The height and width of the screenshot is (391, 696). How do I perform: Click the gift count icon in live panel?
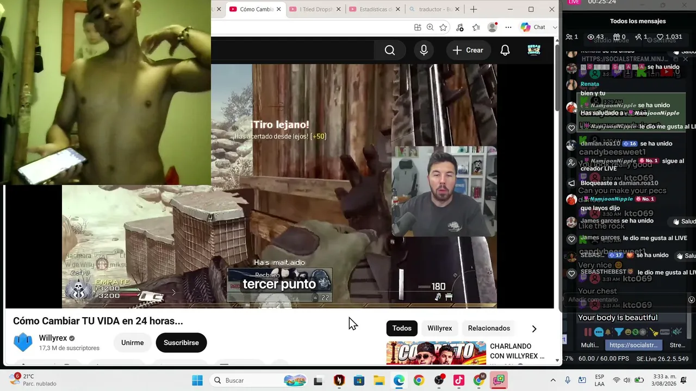point(619,37)
